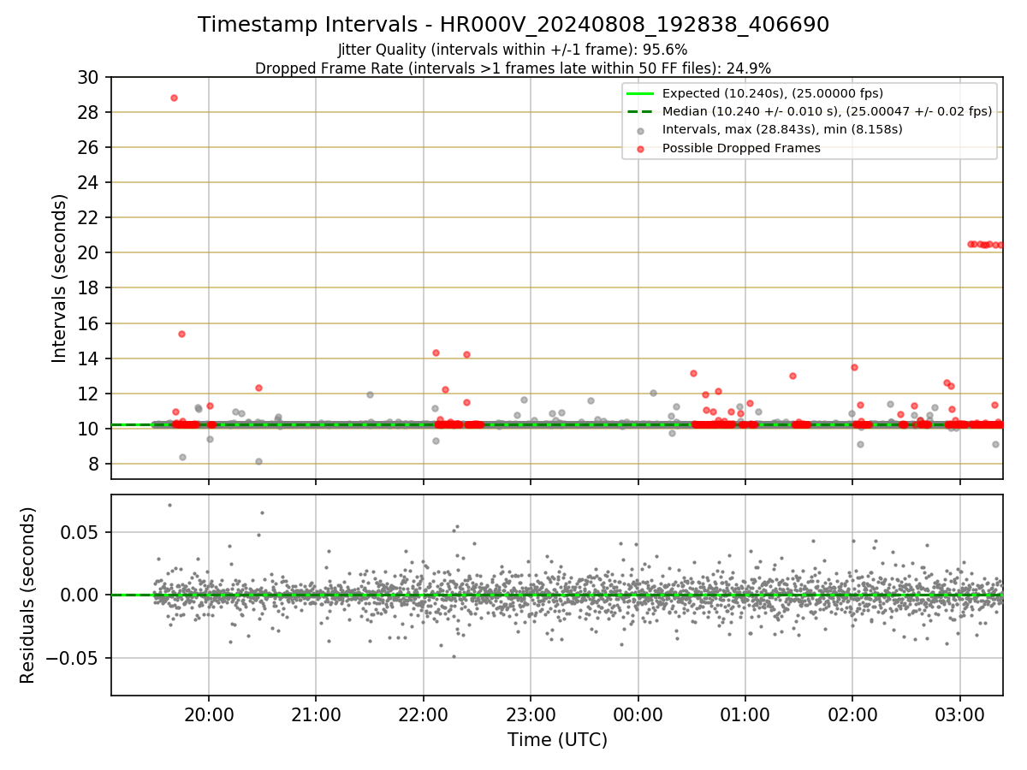Click the '20:00' x-axis tick label
This screenshot has width=1027, height=770.
pos(209,714)
